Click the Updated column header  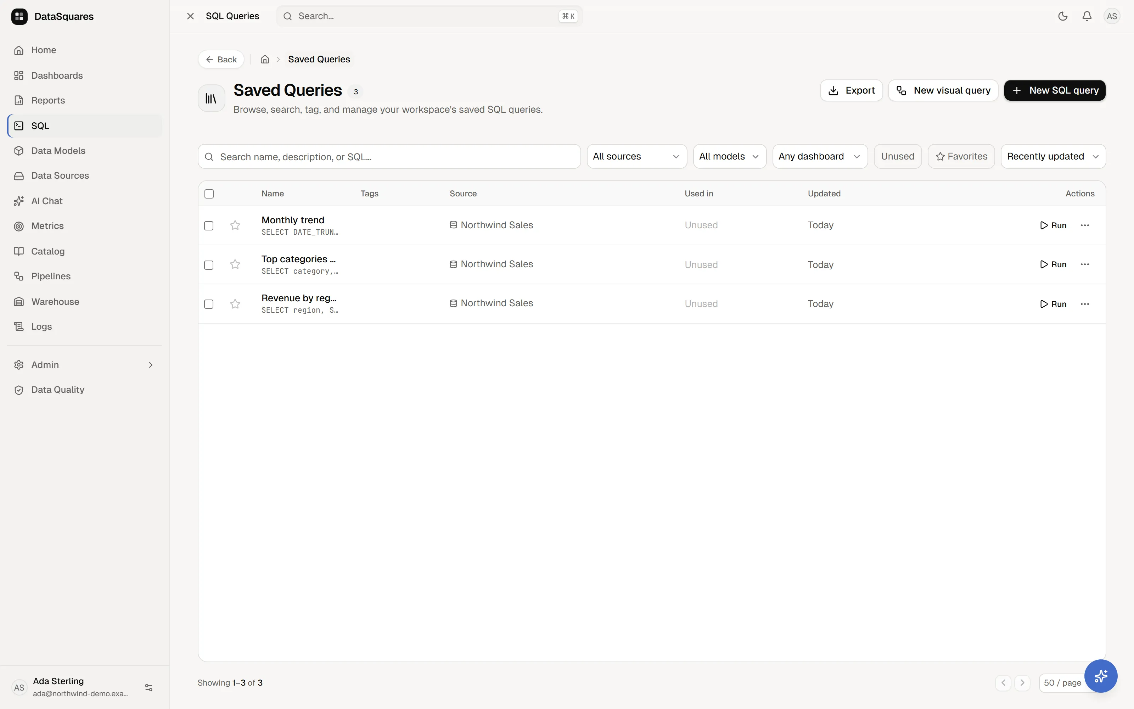pos(824,194)
